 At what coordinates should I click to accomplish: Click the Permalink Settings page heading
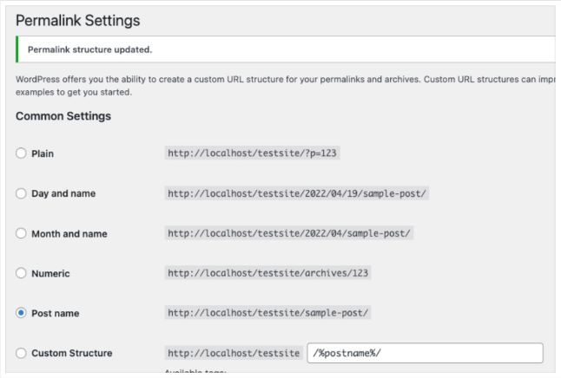tap(78, 20)
